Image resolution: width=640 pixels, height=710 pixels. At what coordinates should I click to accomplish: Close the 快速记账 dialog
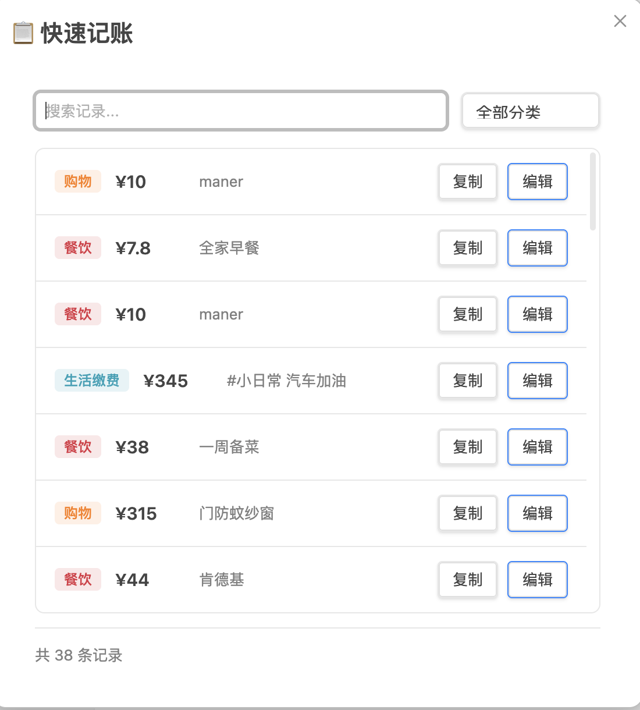620,22
